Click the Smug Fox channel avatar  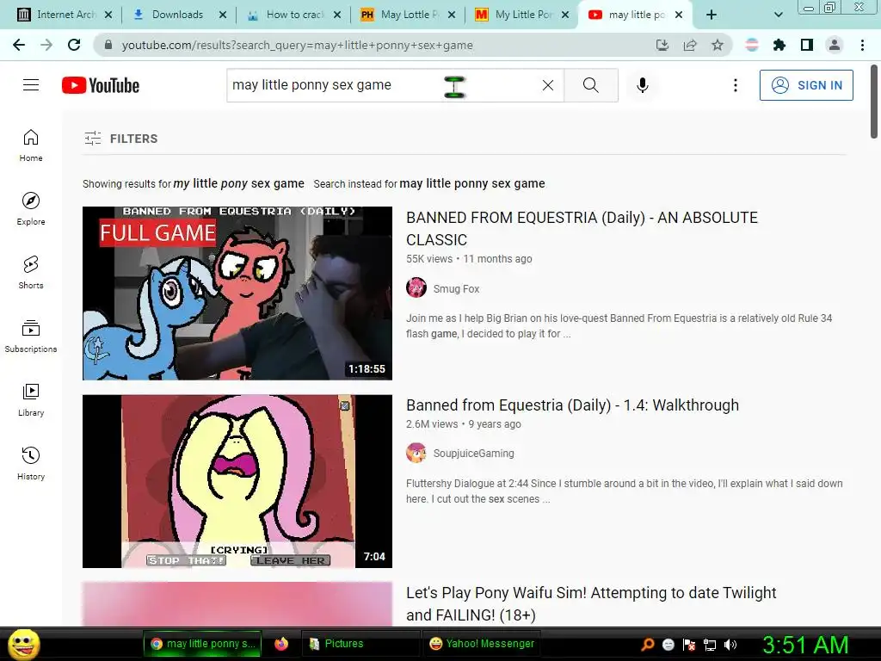416,287
